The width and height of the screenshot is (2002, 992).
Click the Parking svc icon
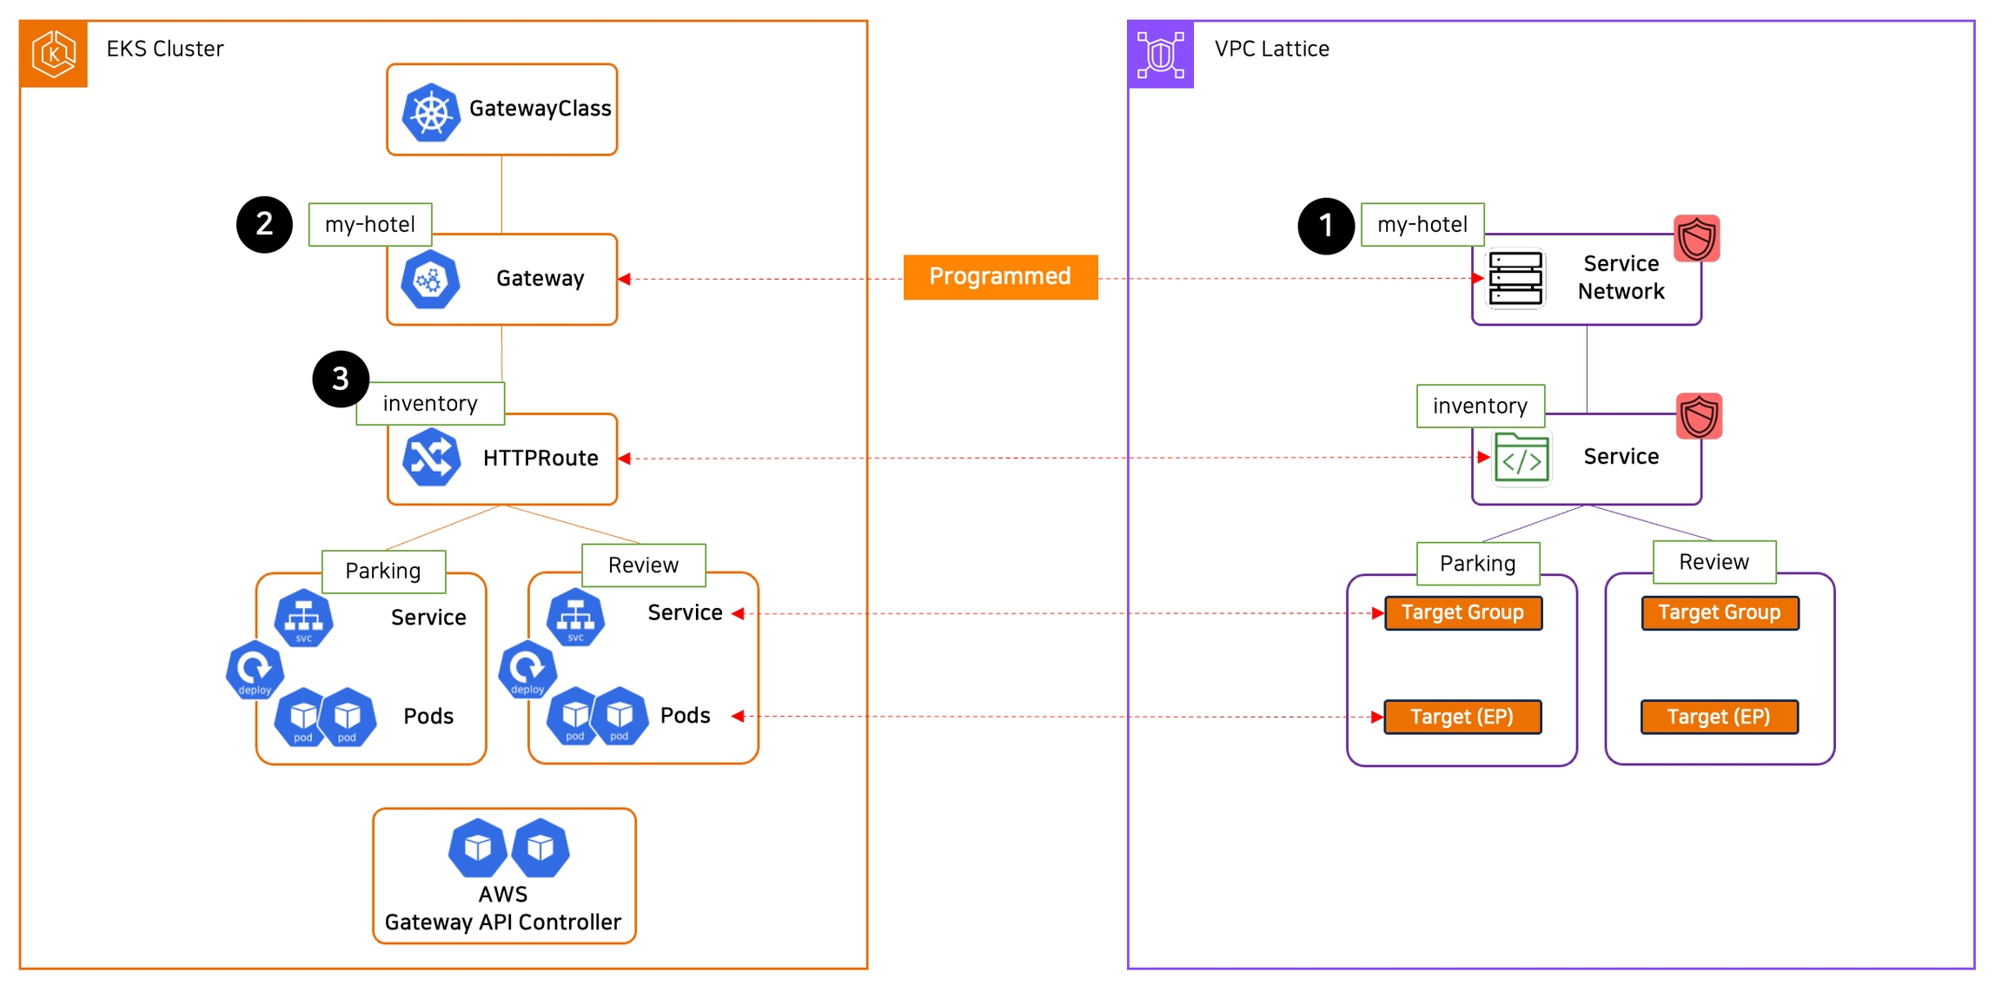303,618
